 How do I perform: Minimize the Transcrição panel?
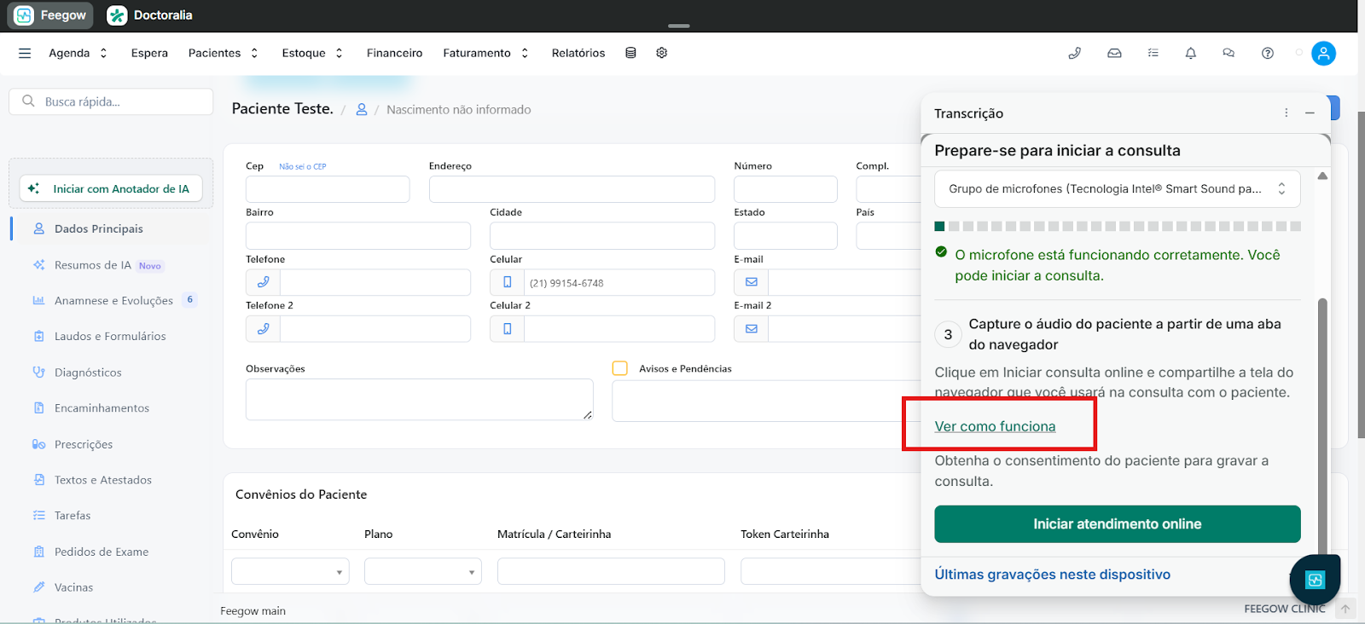[1310, 113]
